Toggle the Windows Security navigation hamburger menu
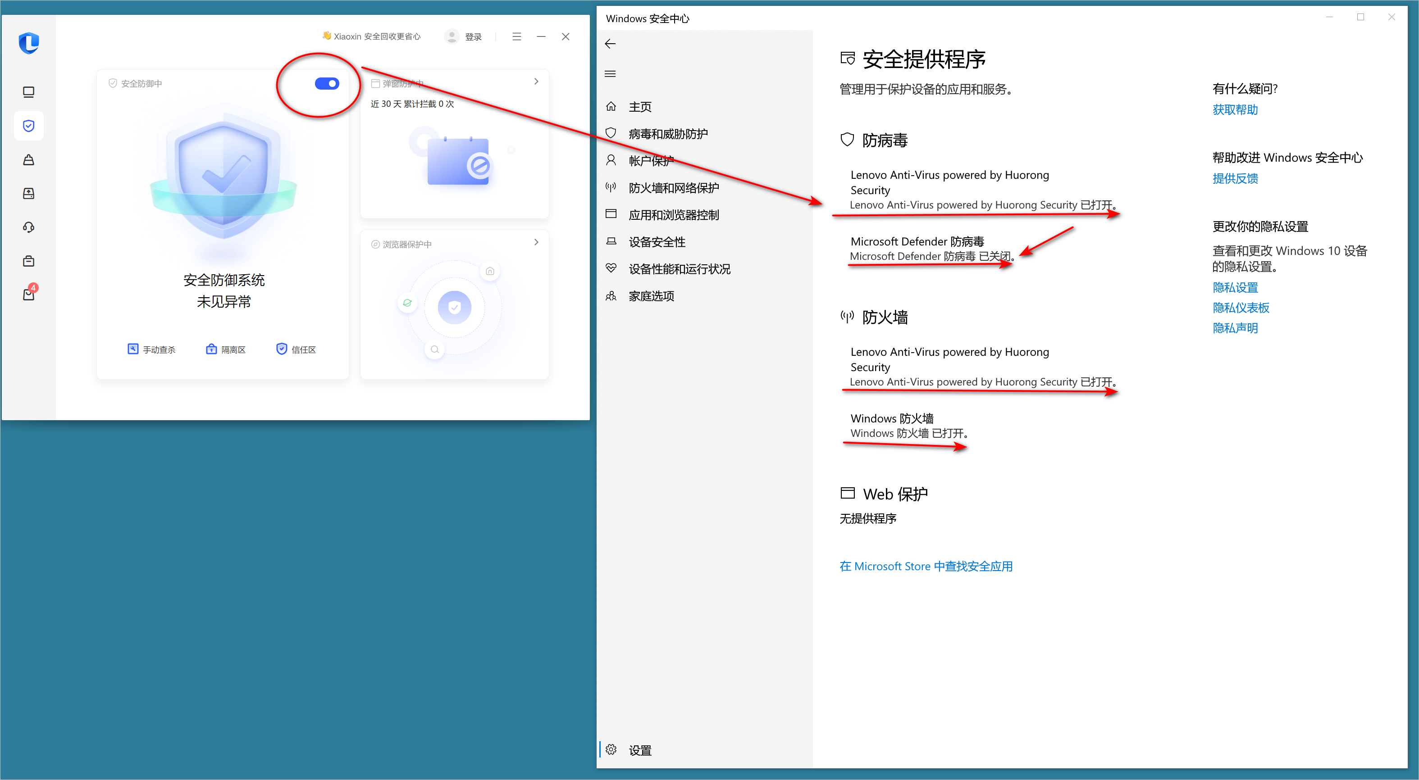The height and width of the screenshot is (780, 1419). (x=610, y=74)
